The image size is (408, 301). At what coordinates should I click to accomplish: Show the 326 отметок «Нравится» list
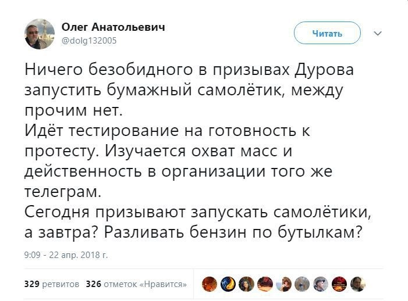[x=136, y=284]
